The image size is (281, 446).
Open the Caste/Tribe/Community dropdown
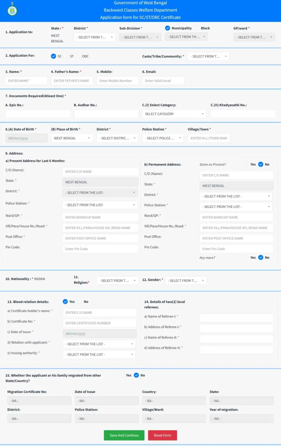pyautogui.click(x=209, y=56)
